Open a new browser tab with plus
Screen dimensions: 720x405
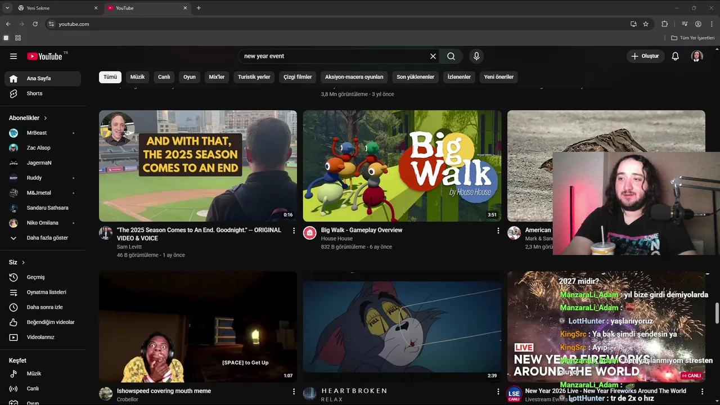[199, 8]
